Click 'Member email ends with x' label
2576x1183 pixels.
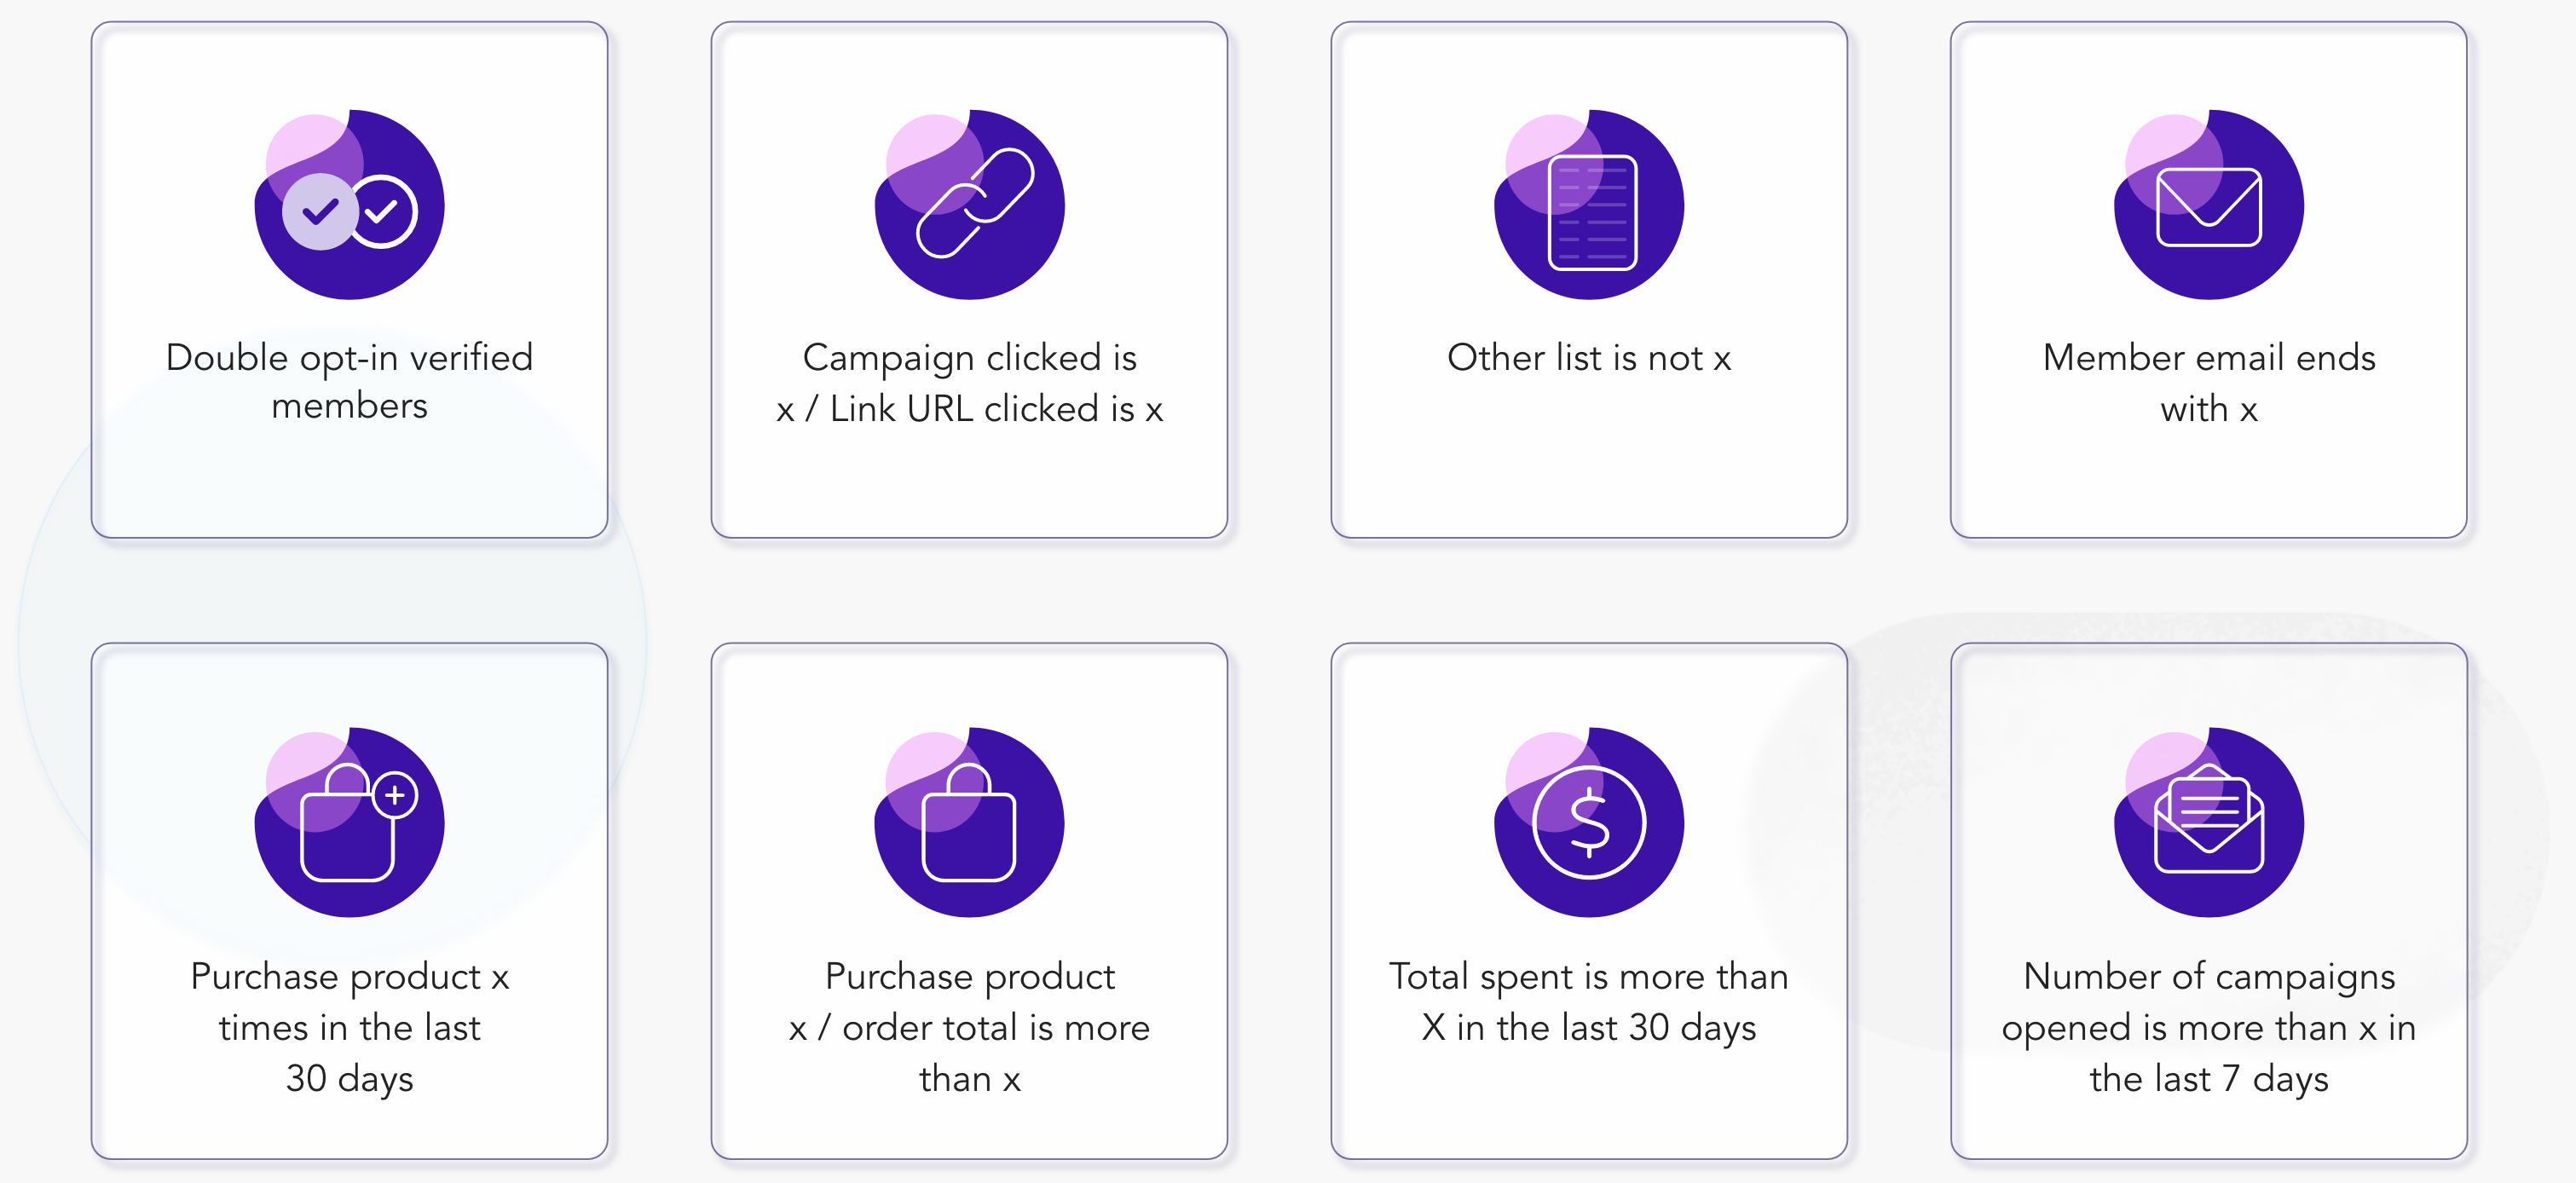point(2209,382)
